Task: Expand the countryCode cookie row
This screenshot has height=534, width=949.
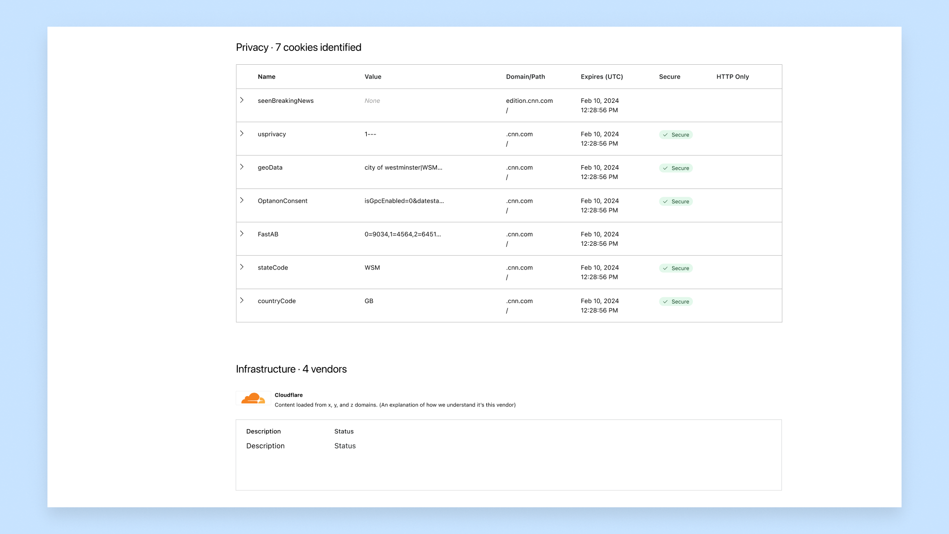Action: click(x=242, y=301)
